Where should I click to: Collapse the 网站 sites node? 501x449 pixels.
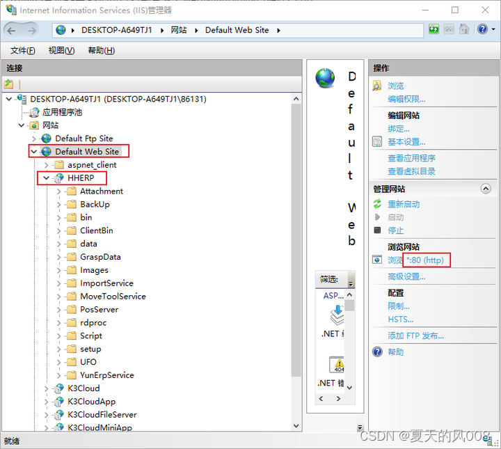tap(22, 125)
